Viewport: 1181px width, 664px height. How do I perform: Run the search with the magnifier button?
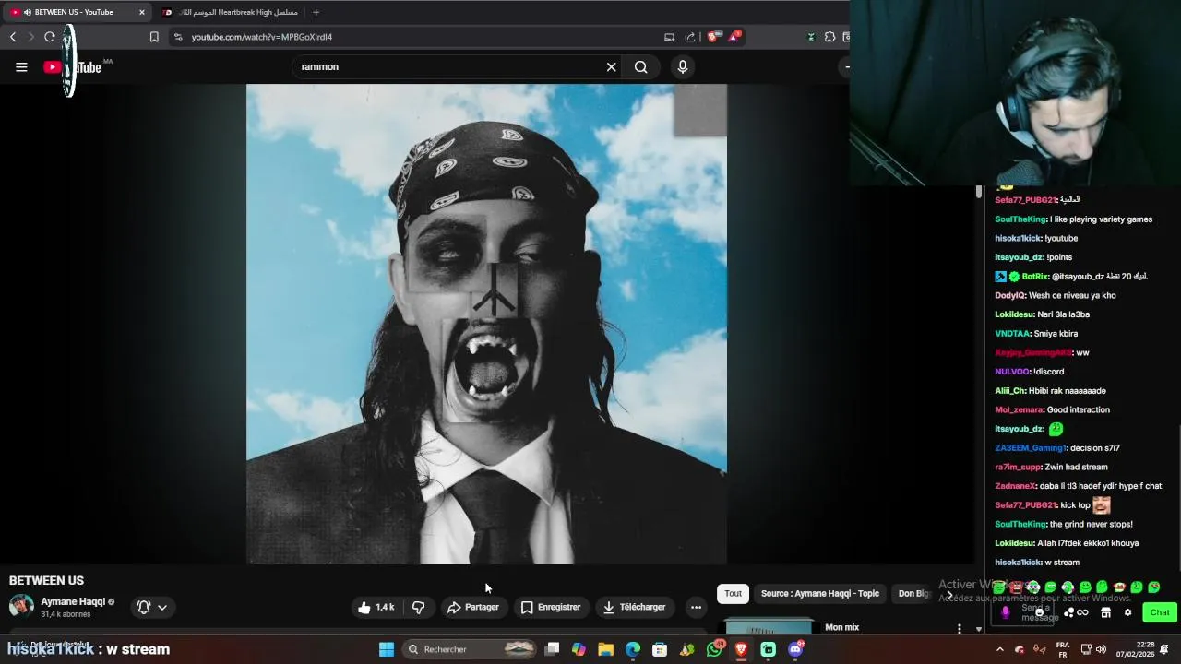tap(640, 66)
